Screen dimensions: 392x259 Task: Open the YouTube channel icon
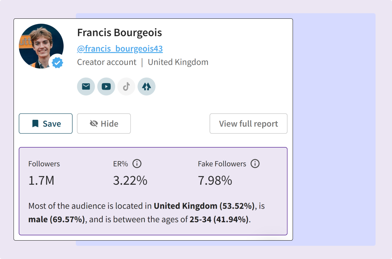point(106,87)
